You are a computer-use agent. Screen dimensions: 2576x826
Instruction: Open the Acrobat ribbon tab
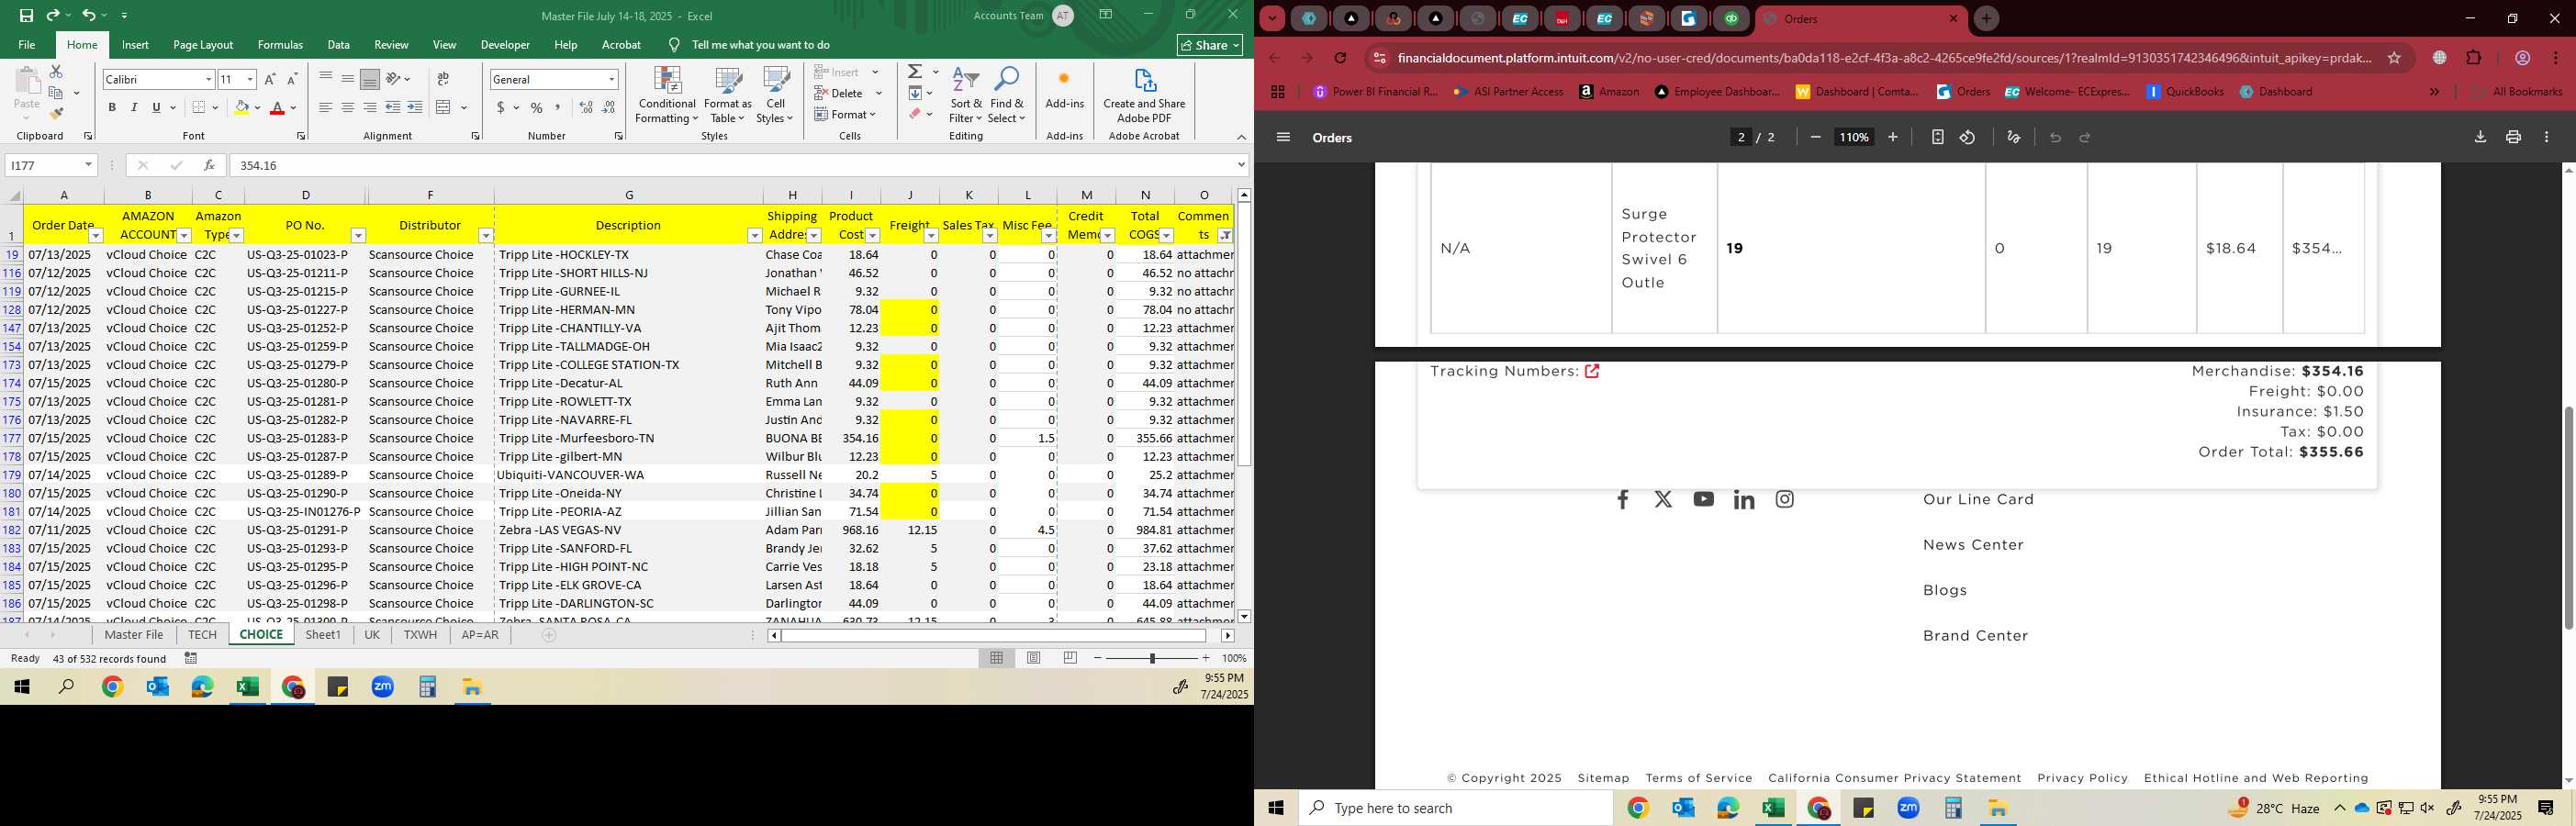pyautogui.click(x=621, y=45)
